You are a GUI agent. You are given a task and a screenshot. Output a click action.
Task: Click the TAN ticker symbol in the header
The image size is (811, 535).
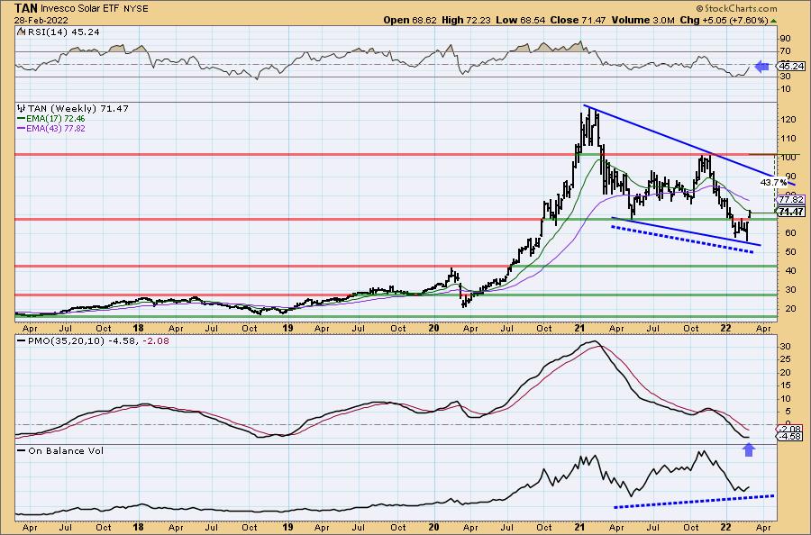pyautogui.click(x=26, y=8)
